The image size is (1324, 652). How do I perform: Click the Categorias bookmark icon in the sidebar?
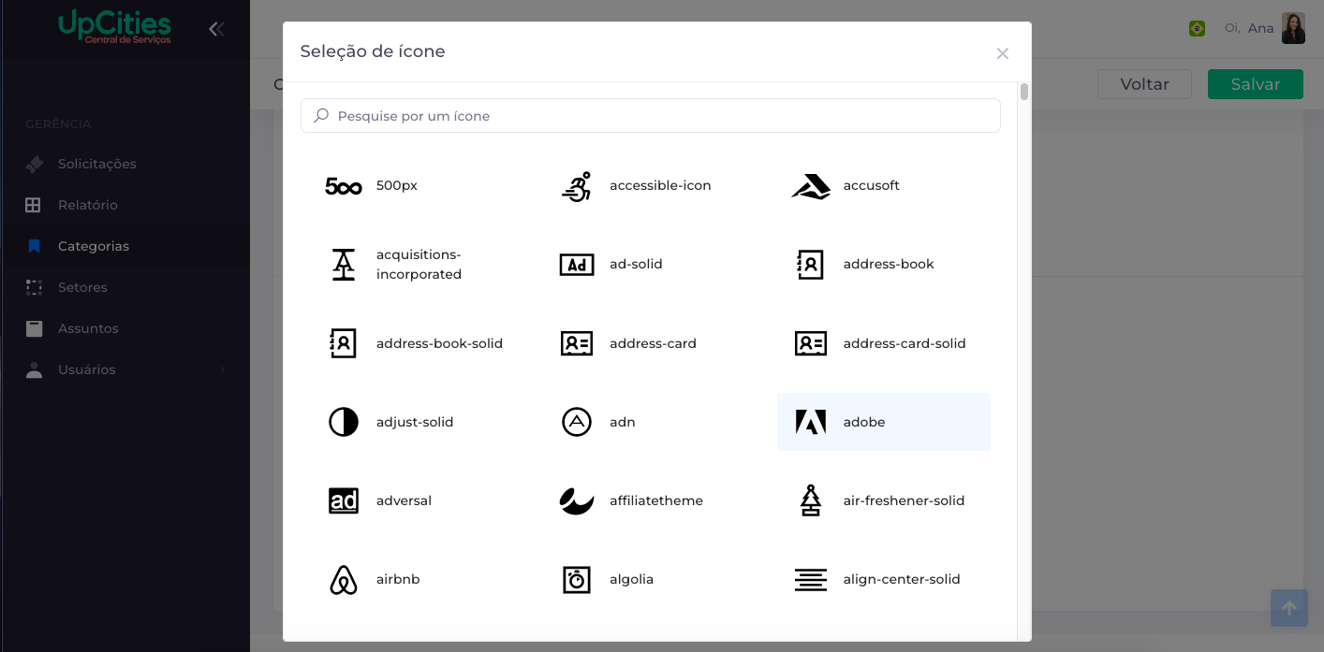(35, 246)
